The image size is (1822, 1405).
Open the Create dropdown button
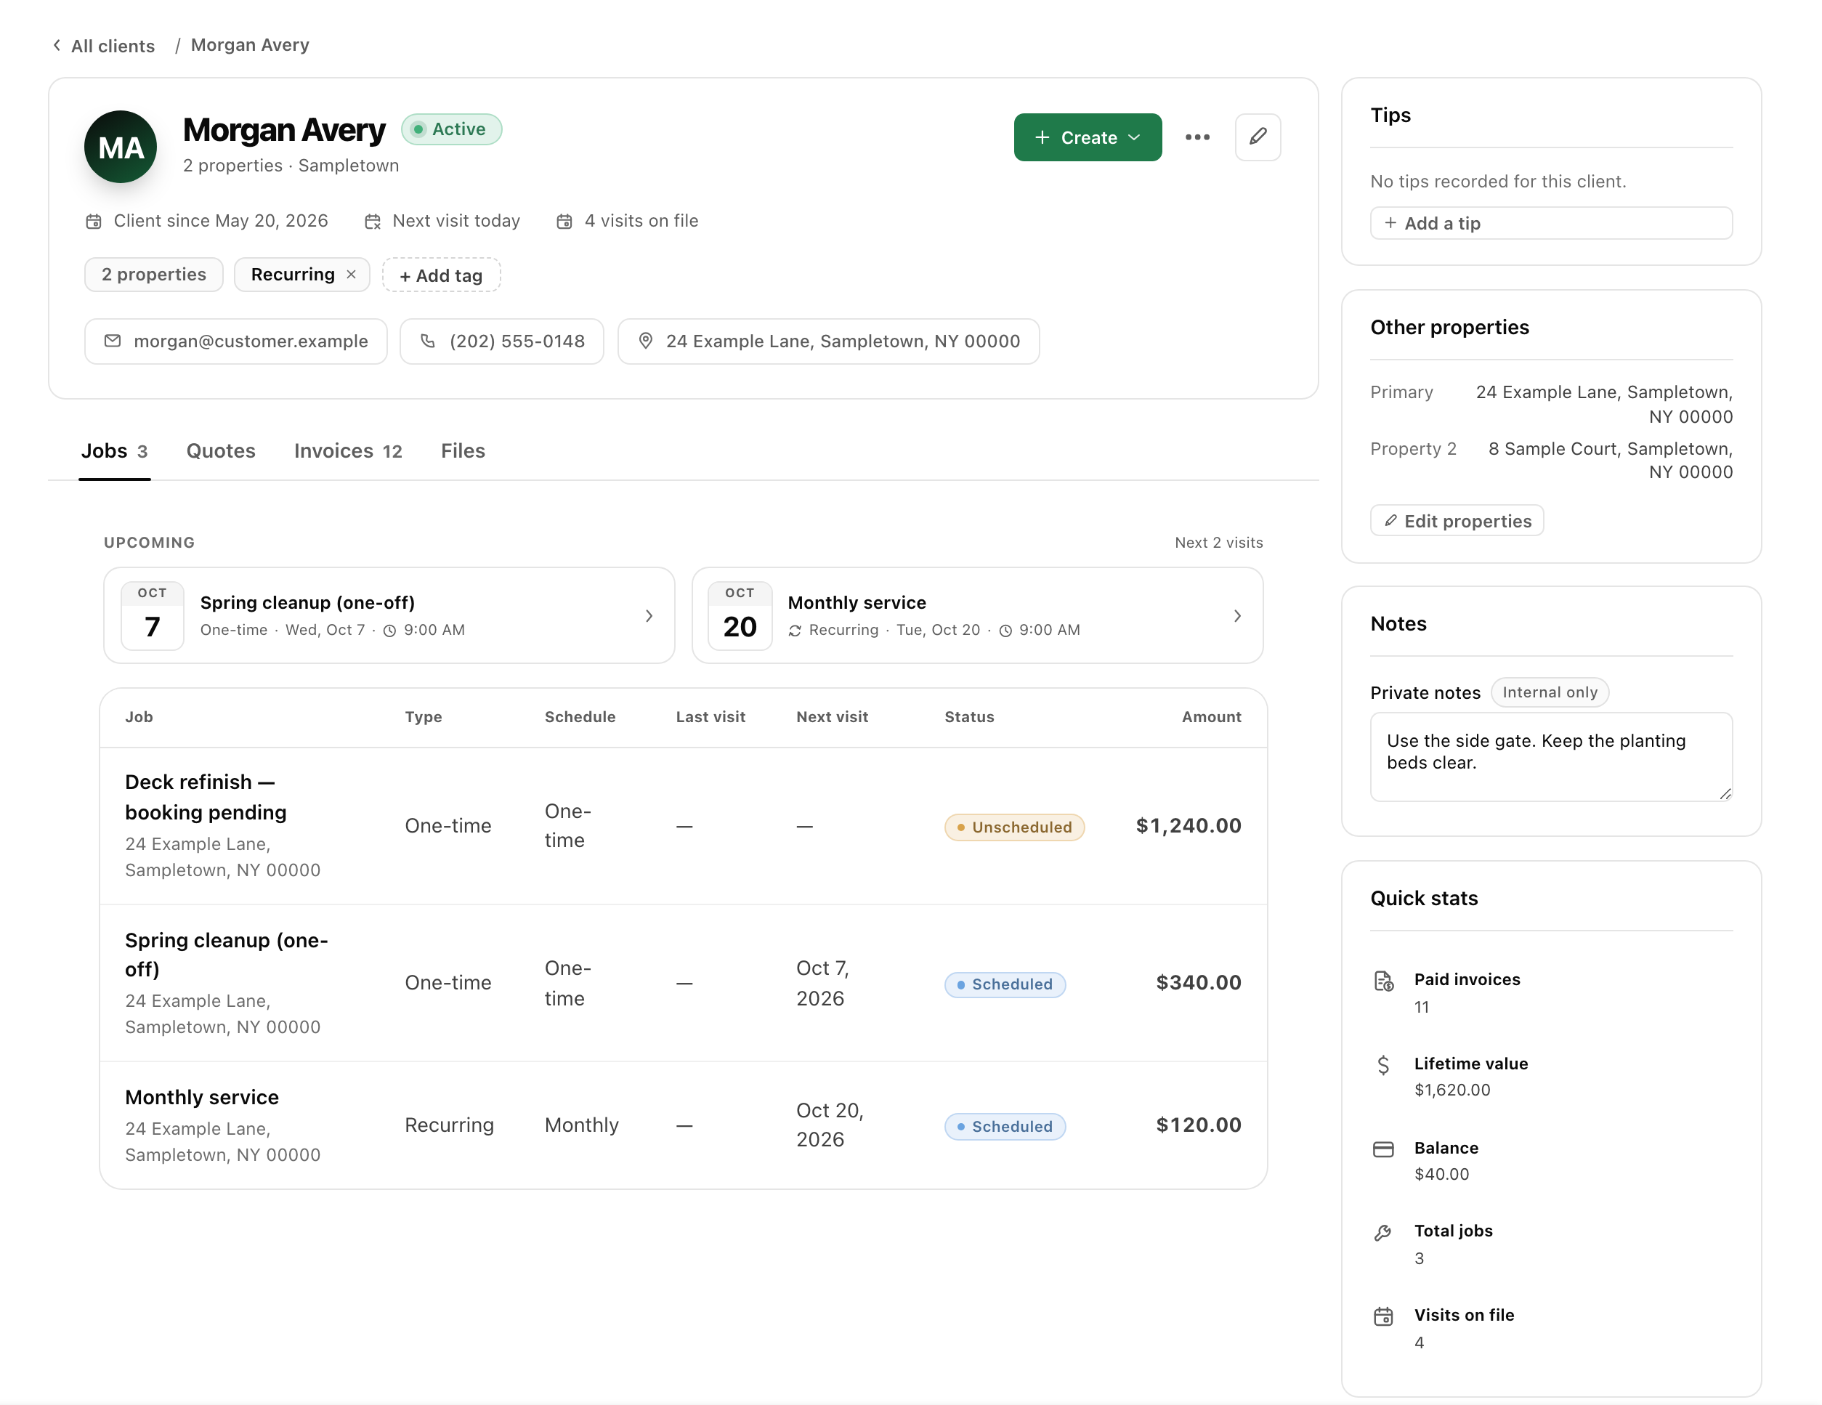pos(1088,137)
